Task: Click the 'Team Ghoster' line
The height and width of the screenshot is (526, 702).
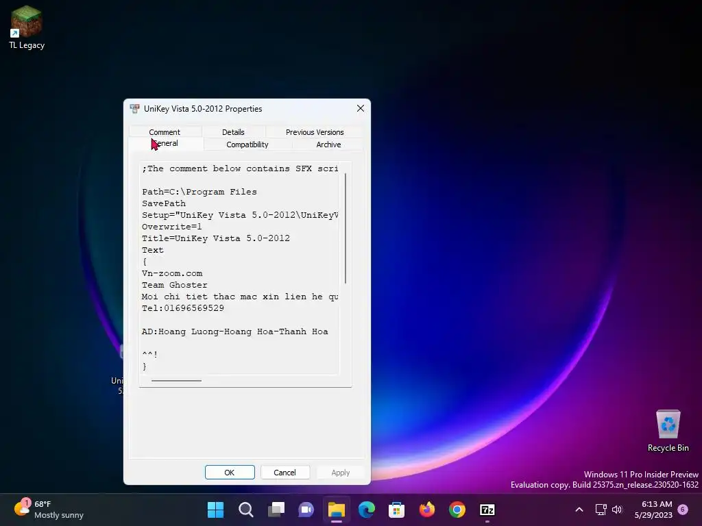Action: (x=175, y=285)
